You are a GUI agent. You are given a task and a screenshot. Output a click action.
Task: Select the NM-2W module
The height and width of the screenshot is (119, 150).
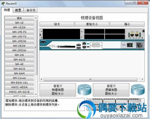[19, 55]
